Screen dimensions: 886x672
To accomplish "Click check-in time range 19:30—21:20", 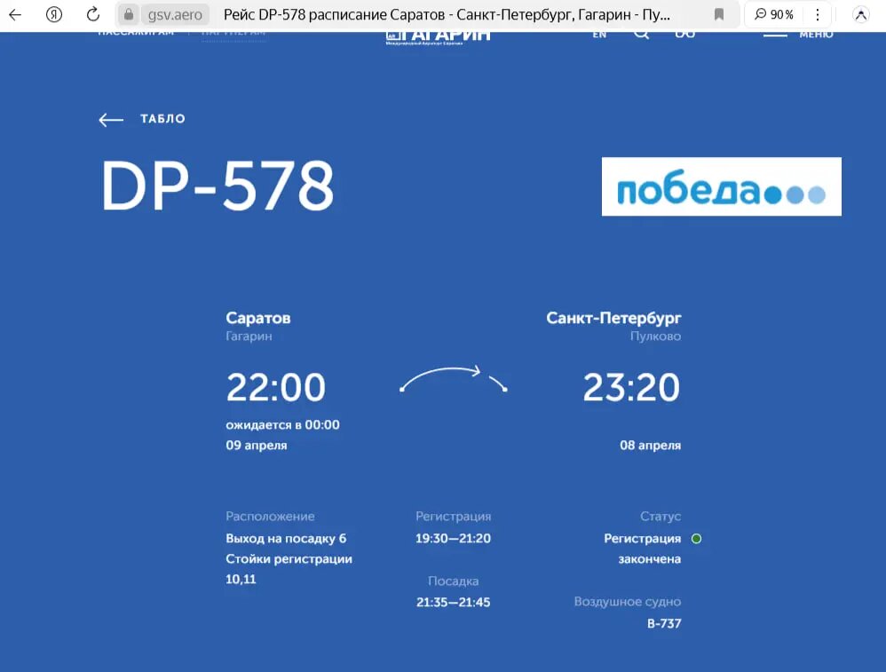I will 453,539.
